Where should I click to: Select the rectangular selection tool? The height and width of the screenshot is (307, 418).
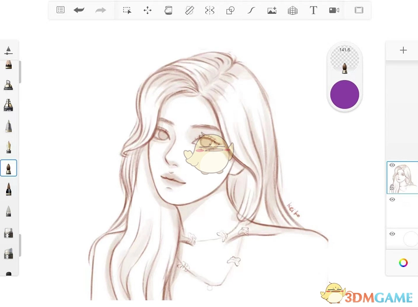(127, 10)
